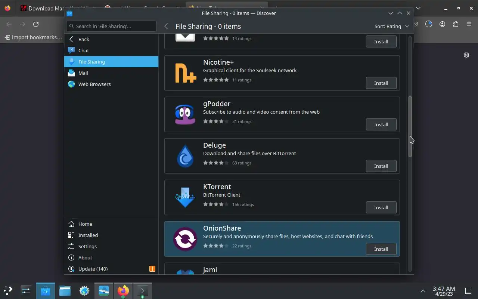Click Import bookmarks in Firefox
The width and height of the screenshot is (478, 299).
[x=33, y=37]
